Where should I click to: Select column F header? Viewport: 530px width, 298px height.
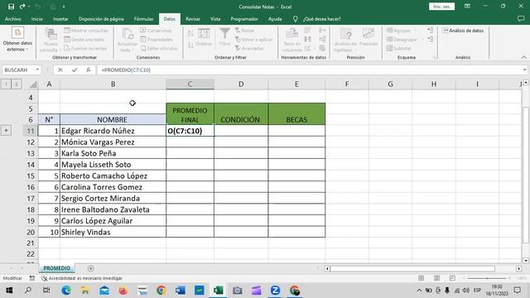[x=347, y=84]
